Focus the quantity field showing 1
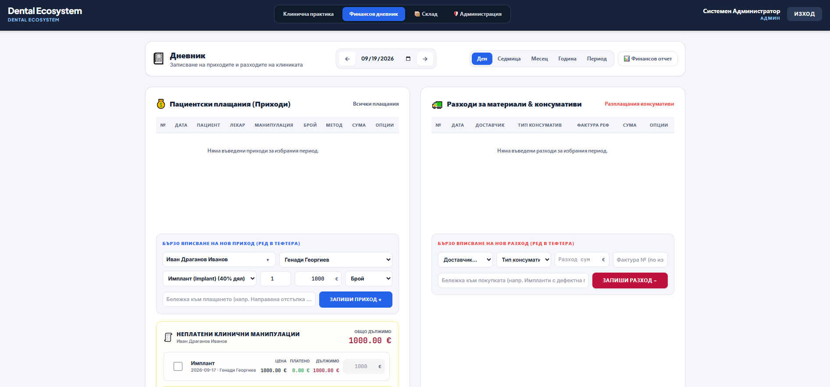 (x=275, y=279)
